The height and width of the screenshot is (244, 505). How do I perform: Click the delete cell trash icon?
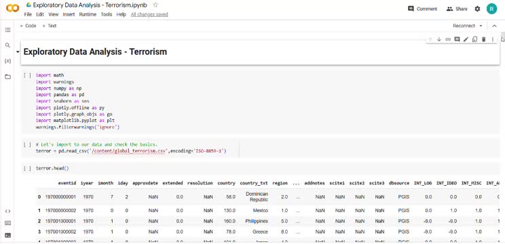pyautogui.click(x=483, y=39)
